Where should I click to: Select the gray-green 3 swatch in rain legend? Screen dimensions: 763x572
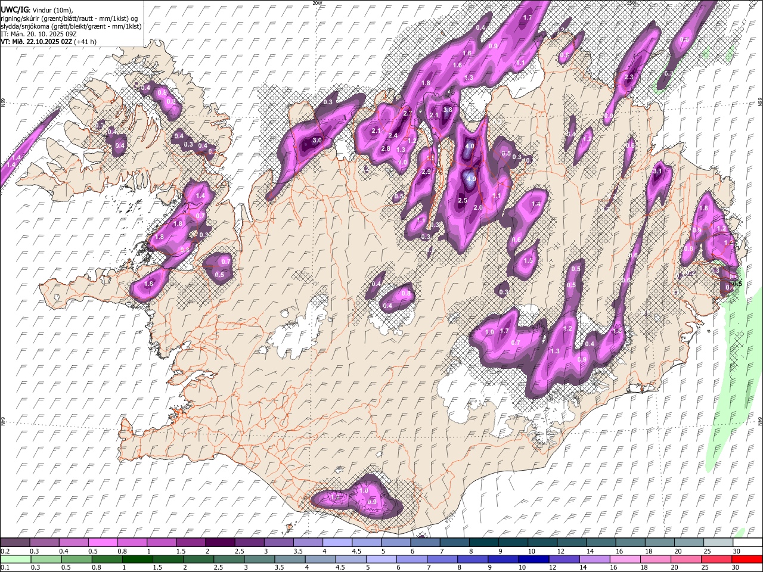tap(259, 559)
